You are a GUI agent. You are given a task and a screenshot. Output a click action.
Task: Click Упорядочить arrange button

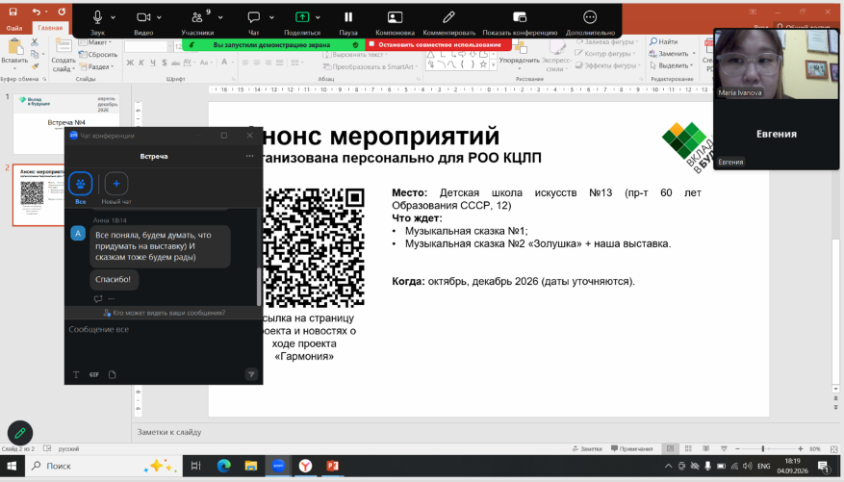[x=519, y=54]
